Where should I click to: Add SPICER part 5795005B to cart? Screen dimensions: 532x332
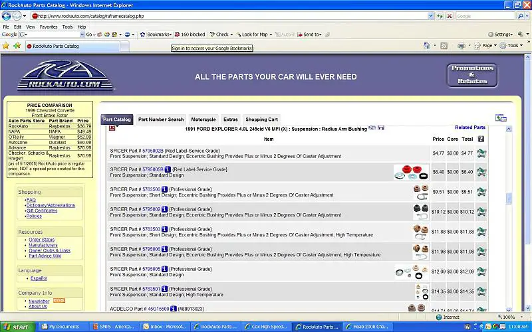[x=481, y=172]
